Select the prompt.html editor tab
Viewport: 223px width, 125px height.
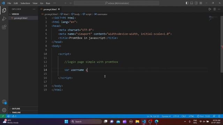[50, 9]
